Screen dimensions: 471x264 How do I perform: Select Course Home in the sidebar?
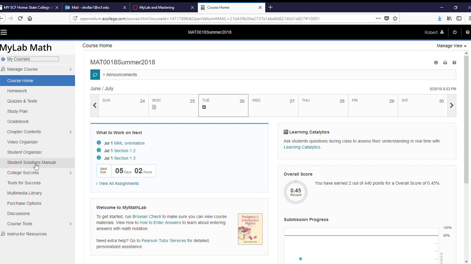(37, 81)
